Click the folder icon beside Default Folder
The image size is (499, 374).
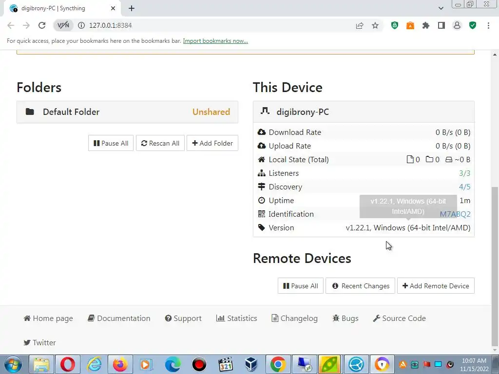tap(30, 112)
